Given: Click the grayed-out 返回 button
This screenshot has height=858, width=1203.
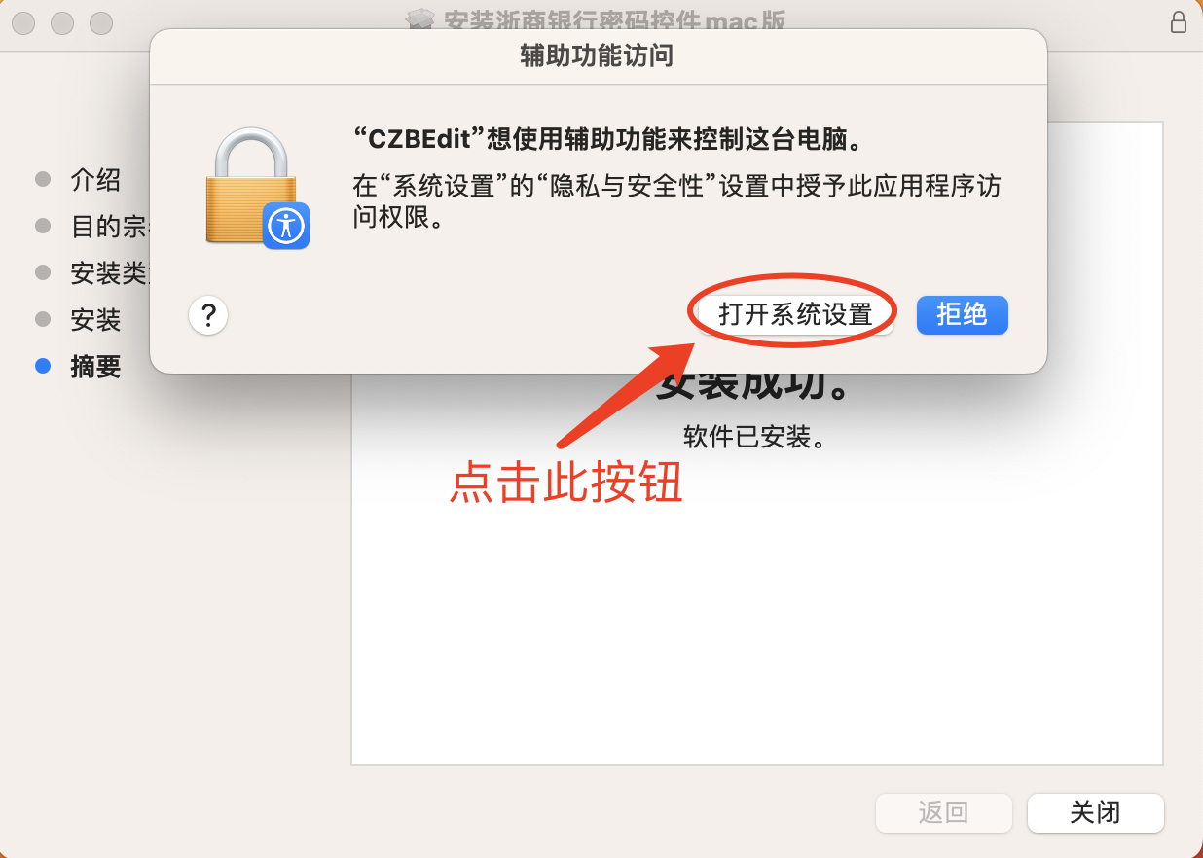Looking at the screenshot, I should click(x=944, y=813).
